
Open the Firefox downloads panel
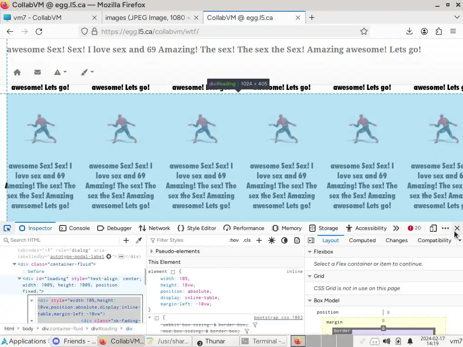coord(409,31)
